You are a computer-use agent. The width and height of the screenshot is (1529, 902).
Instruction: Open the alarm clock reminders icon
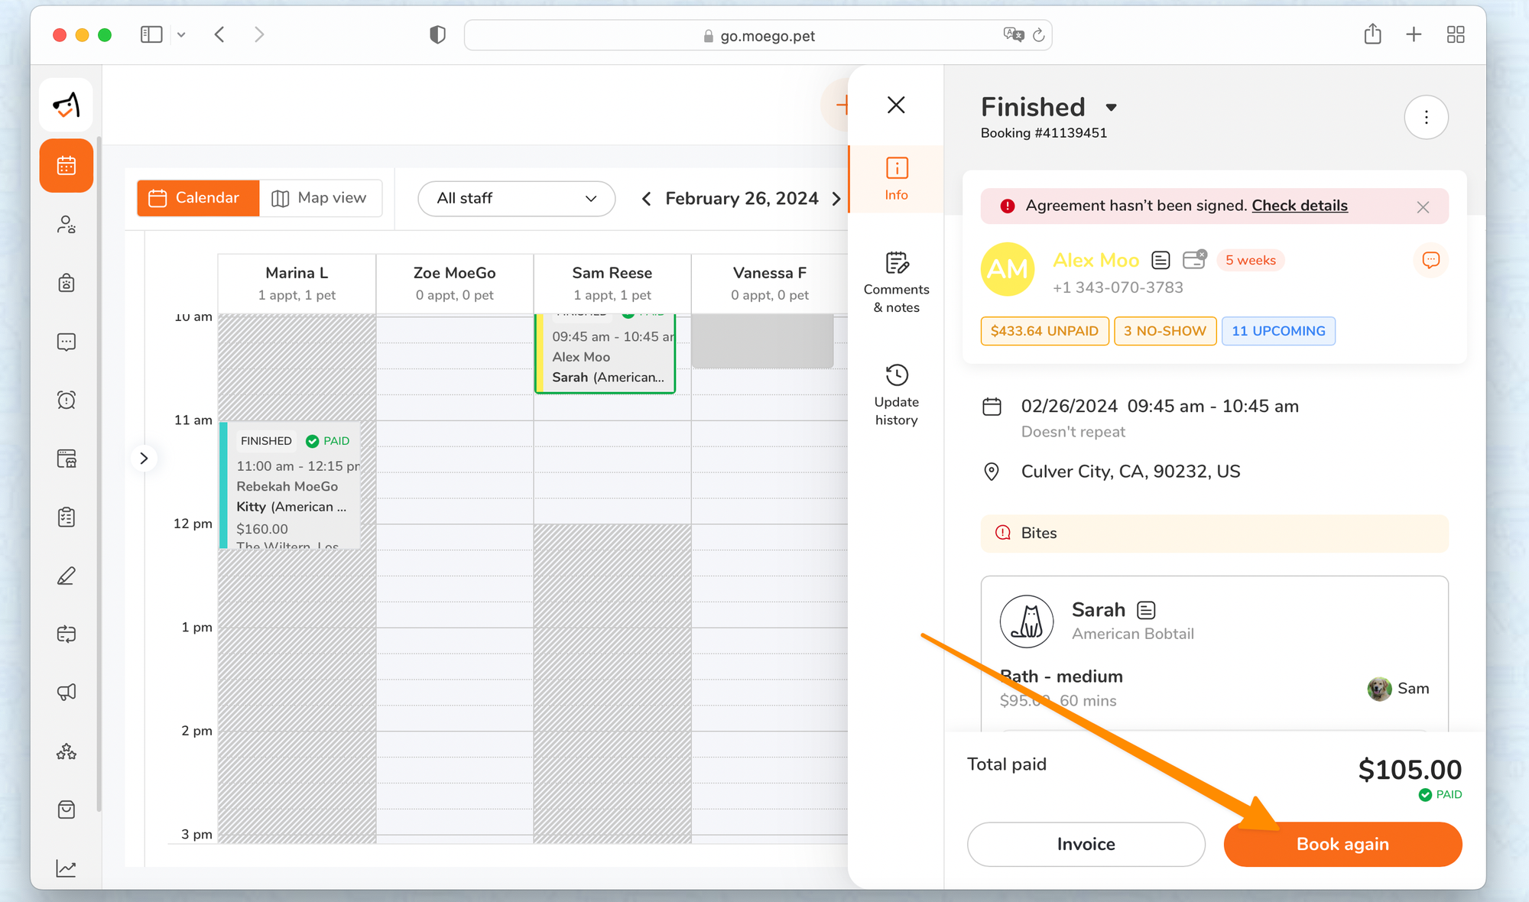click(67, 400)
